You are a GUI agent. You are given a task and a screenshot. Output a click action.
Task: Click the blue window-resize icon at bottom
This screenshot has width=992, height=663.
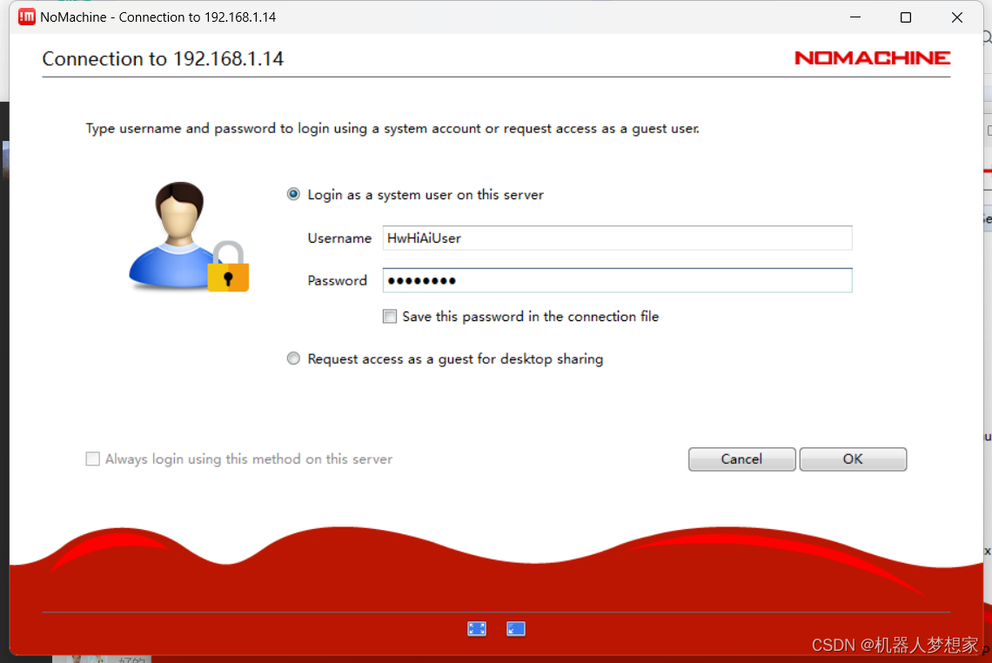tap(516, 628)
